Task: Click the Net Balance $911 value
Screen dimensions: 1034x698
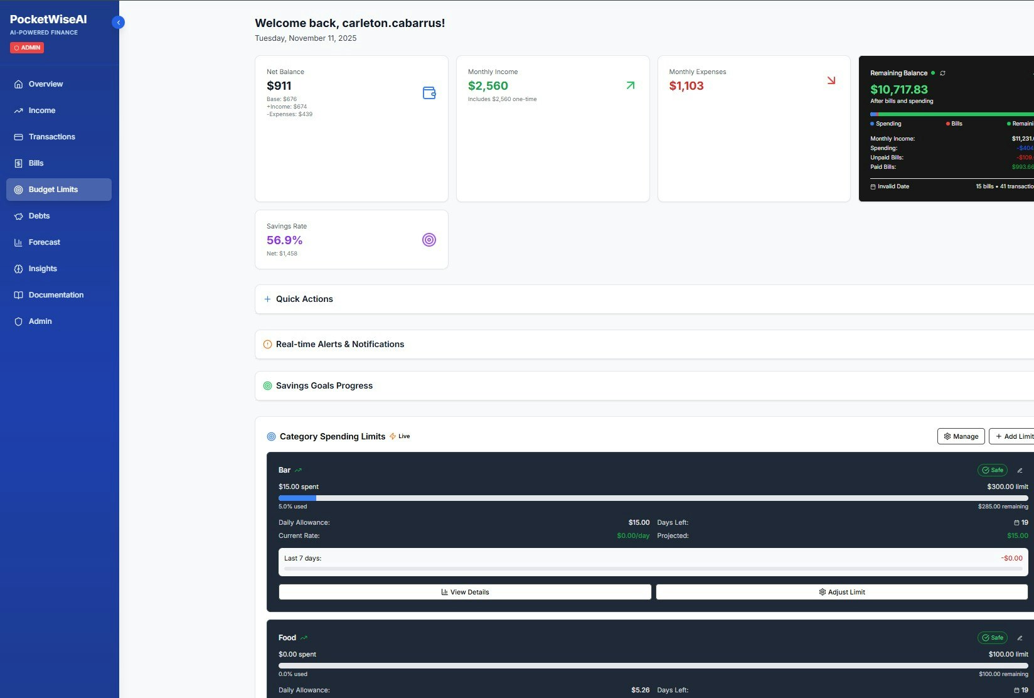Action: pyautogui.click(x=279, y=86)
